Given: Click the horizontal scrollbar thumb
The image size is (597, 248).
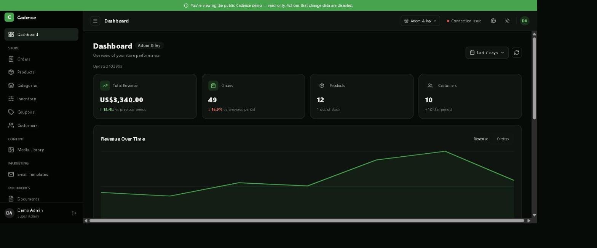Looking at the screenshot, I should [307, 221].
